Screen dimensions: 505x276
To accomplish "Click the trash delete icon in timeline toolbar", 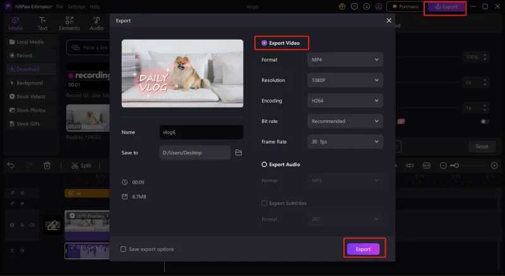I will tap(47, 165).
